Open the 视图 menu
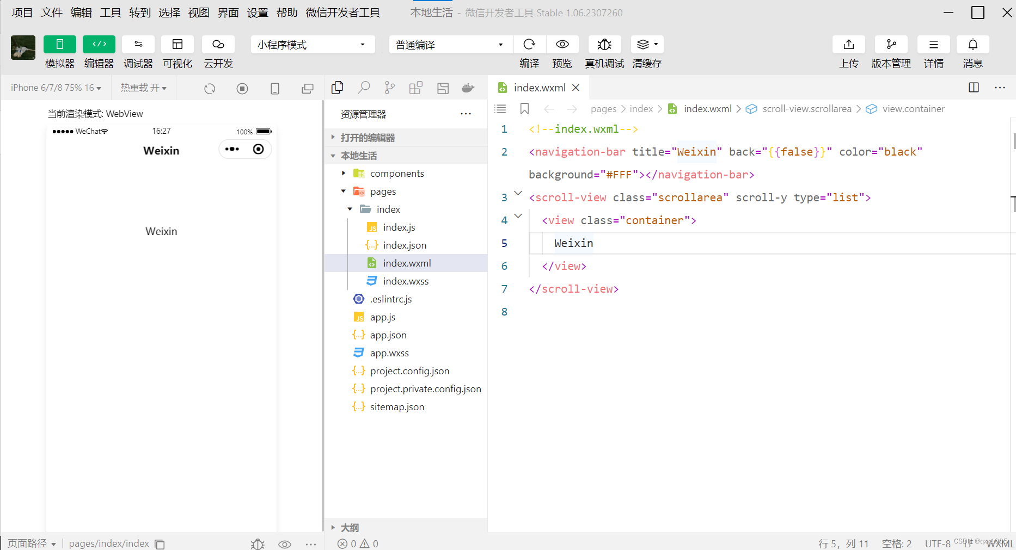The height and width of the screenshot is (550, 1016). click(x=199, y=13)
